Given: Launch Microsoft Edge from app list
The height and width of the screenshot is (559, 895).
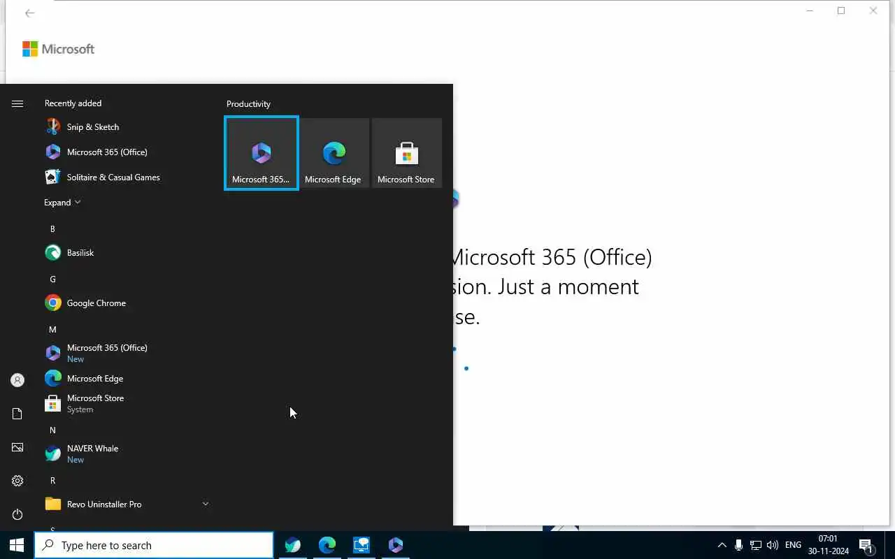Looking at the screenshot, I should (x=126, y=379).
